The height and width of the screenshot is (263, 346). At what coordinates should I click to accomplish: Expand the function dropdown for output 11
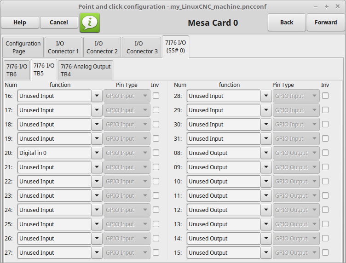point(266,195)
